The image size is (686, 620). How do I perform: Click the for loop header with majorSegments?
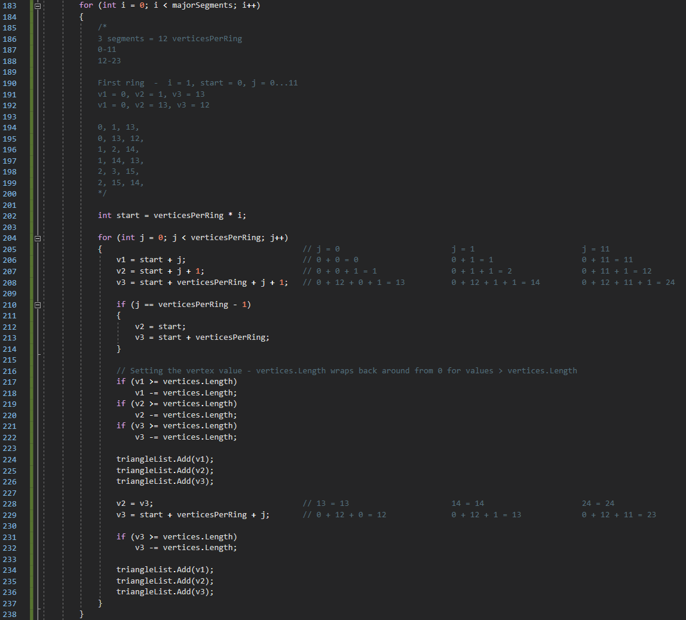tap(170, 5)
